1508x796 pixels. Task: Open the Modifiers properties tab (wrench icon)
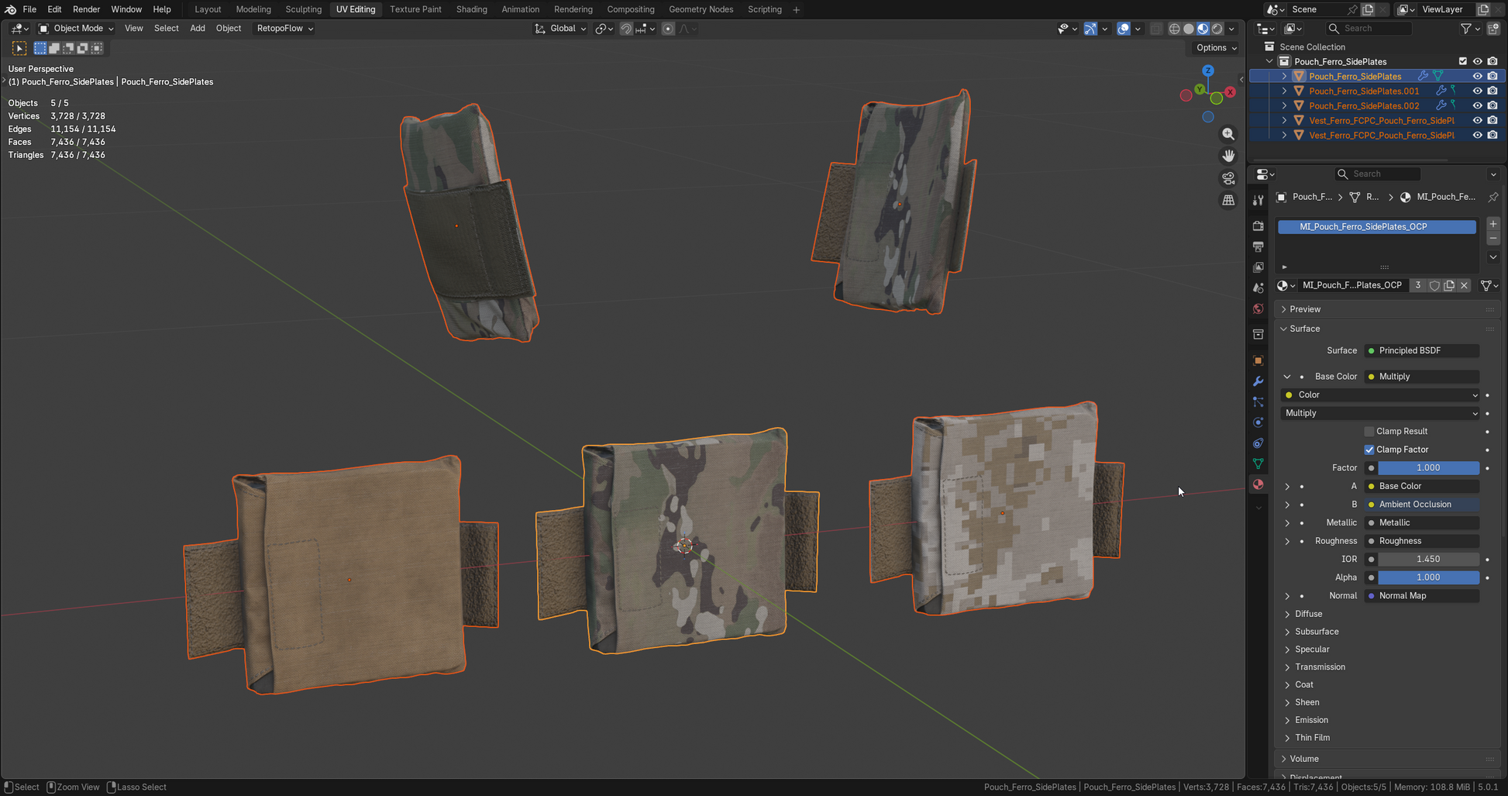pyautogui.click(x=1258, y=381)
